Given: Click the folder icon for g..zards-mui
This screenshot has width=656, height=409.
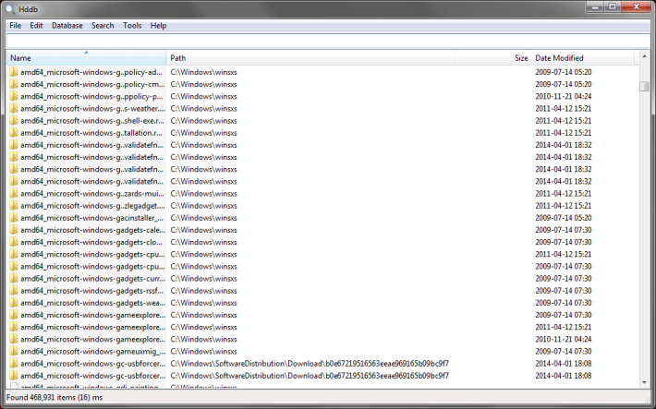Looking at the screenshot, I should coord(14,193).
